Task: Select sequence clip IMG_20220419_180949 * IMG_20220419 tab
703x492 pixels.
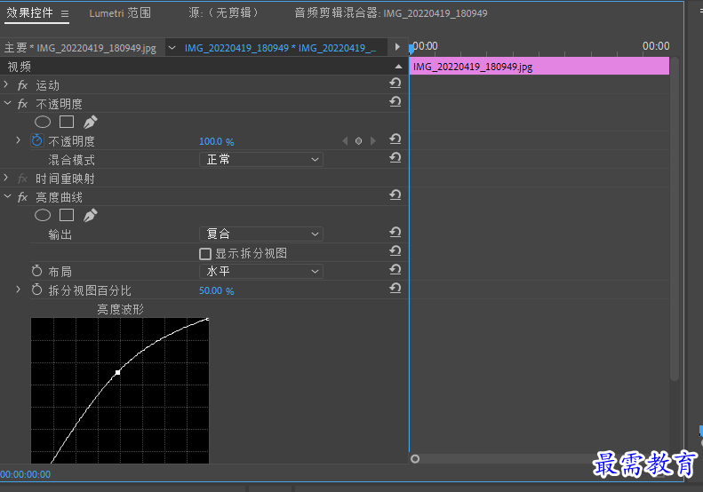Action: click(x=280, y=48)
